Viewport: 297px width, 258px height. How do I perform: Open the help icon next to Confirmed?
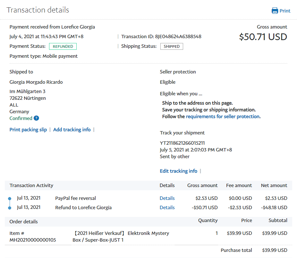(36, 118)
